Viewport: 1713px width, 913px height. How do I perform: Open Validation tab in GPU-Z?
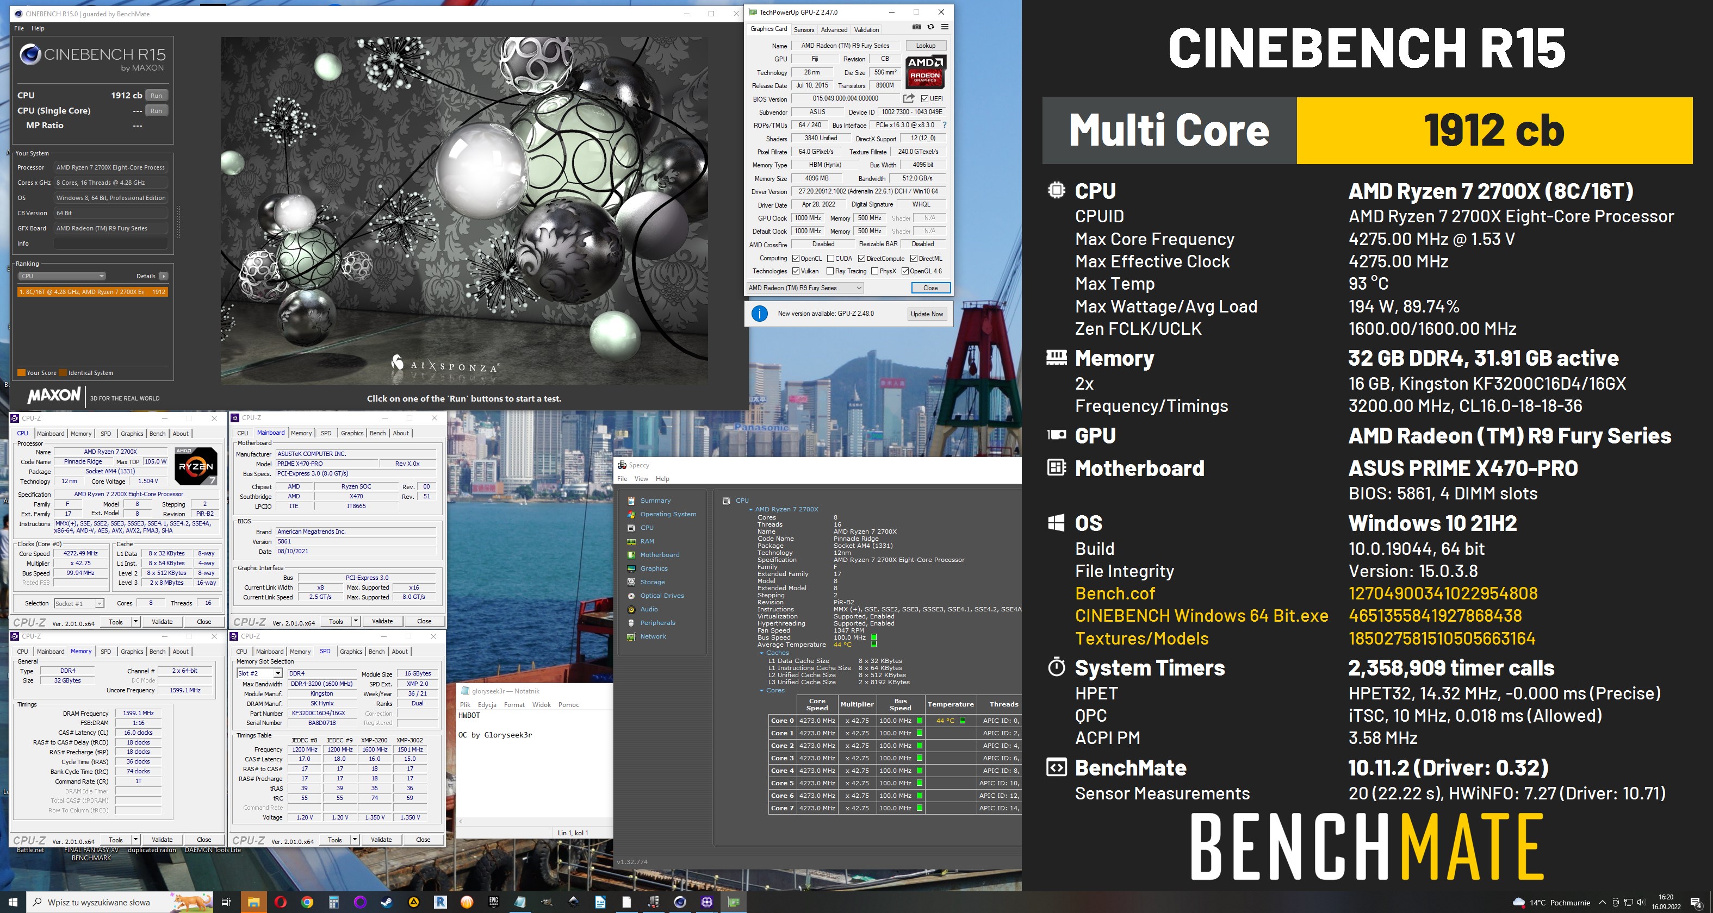pos(866,30)
